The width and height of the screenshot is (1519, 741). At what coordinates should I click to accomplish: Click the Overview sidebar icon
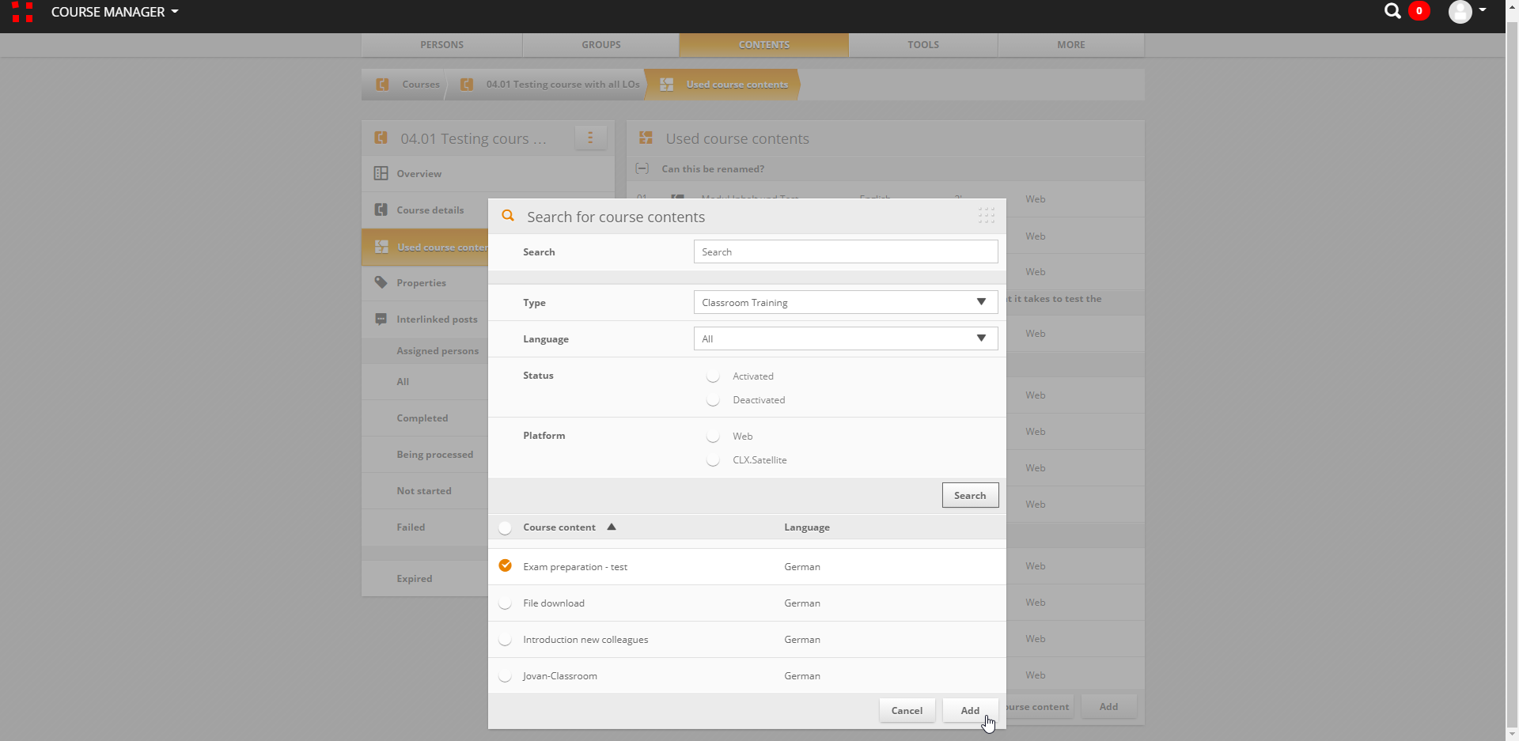381,173
